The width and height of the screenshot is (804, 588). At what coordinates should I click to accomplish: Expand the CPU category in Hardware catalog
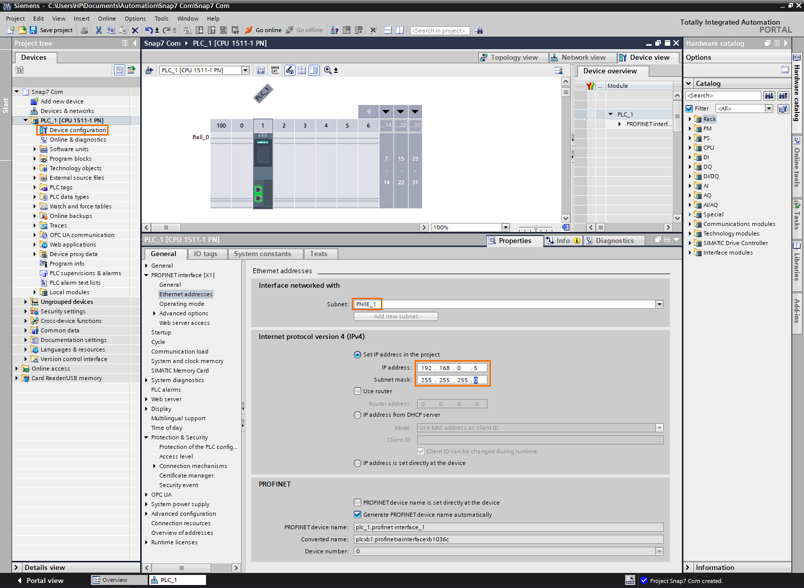(x=689, y=147)
